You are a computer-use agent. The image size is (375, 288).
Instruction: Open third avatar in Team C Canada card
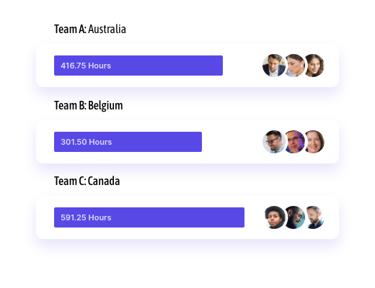[313, 217]
